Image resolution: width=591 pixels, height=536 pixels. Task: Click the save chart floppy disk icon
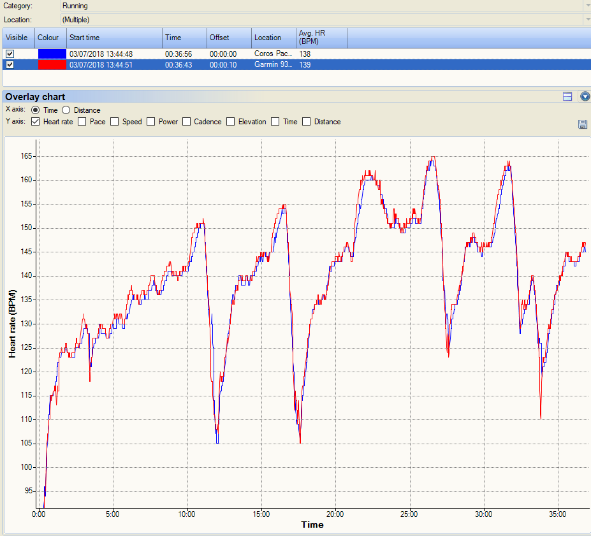582,124
